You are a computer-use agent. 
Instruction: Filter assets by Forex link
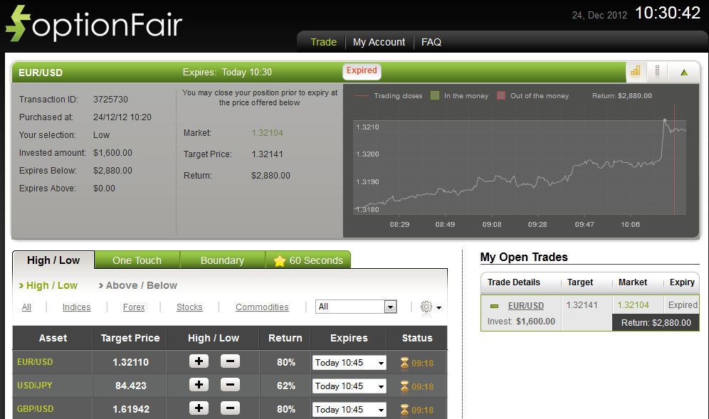[133, 307]
